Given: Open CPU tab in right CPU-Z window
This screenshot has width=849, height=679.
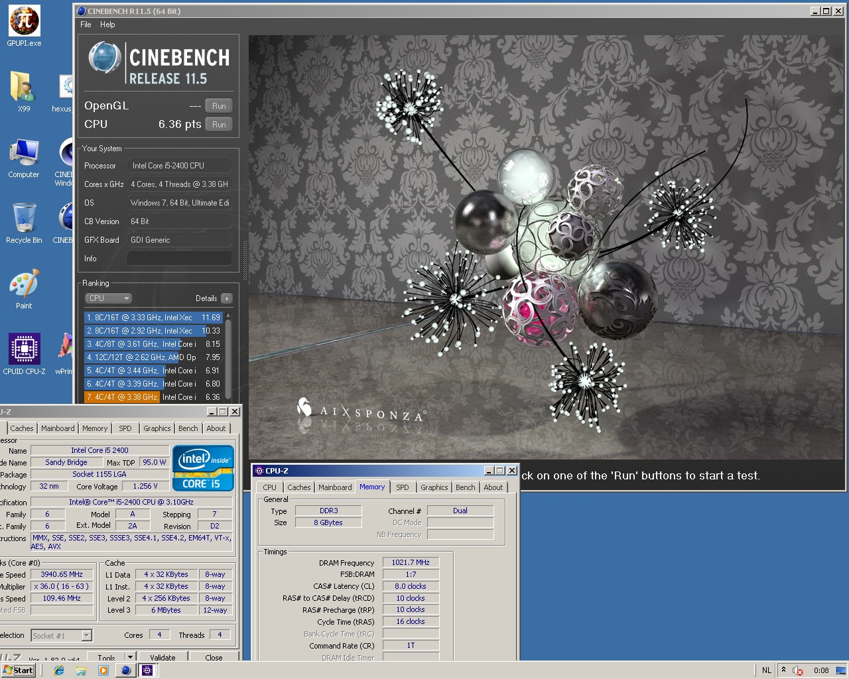Looking at the screenshot, I should pos(269,487).
